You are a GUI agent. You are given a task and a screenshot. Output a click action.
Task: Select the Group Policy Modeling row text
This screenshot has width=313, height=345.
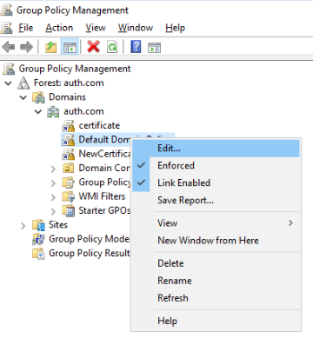click(x=90, y=239)
